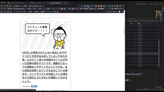The width and height of the screenshot is (164, 92).
Task: Go back in the Chrome browser
Action: point(2,6)
